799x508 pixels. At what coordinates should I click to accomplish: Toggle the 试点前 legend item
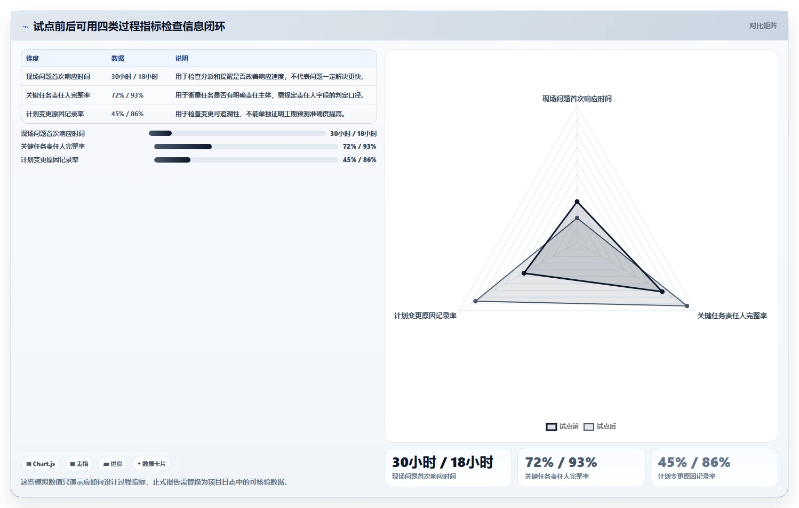(x=562, y=426)
